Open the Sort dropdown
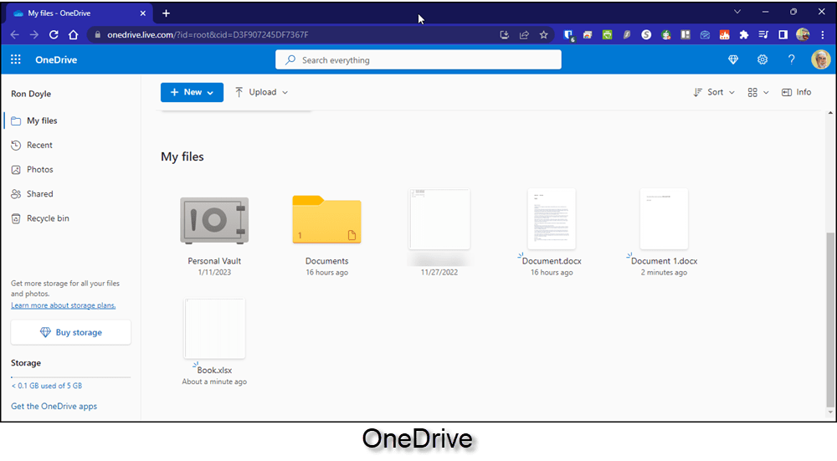This screenshot has width=837, height=461. 714,92
